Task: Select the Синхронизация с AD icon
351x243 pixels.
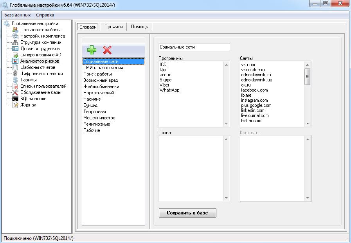Action: click(15, 55)
